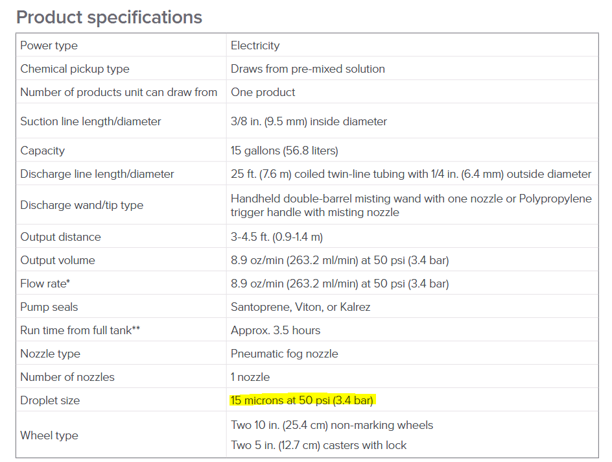Click the 3-4.5 ft. output distance value
This screenshot has width=612, height=462.
276,237
